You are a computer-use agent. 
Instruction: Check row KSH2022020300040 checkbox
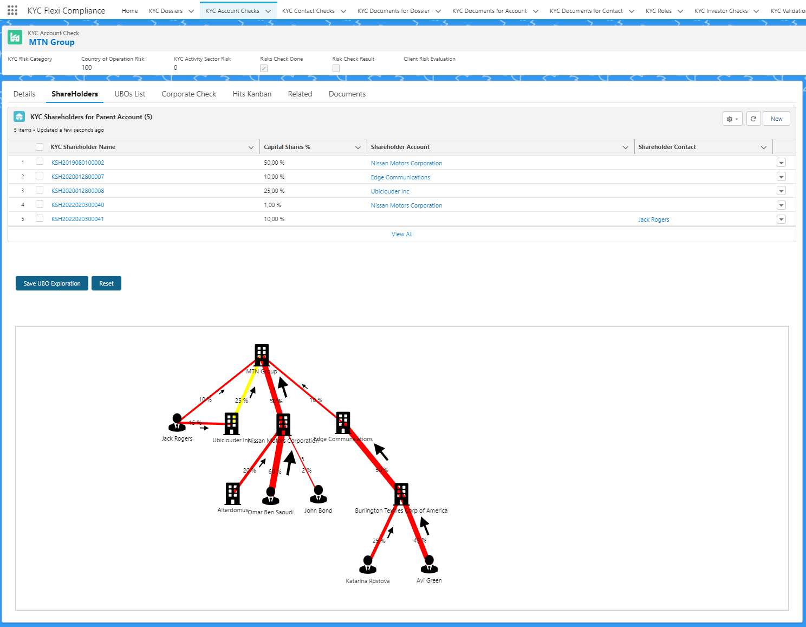[39, 204]
